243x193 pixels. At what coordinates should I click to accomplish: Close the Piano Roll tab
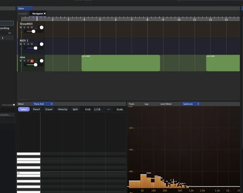click(x=52, y=104)
